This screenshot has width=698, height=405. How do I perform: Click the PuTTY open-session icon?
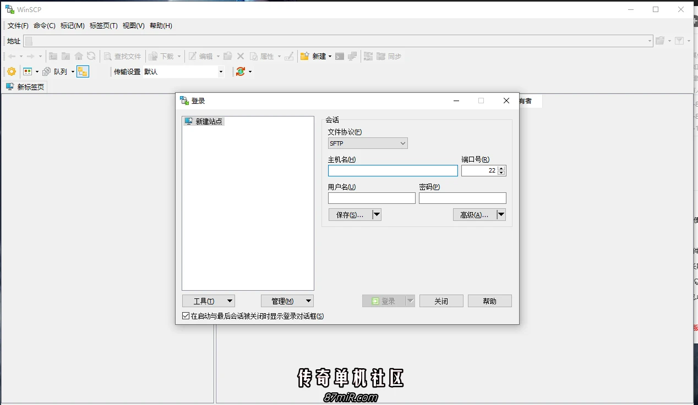(352, 56)
